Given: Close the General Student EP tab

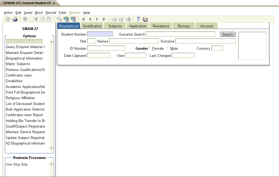Looking at the screenshot, I should pos(54,3).
